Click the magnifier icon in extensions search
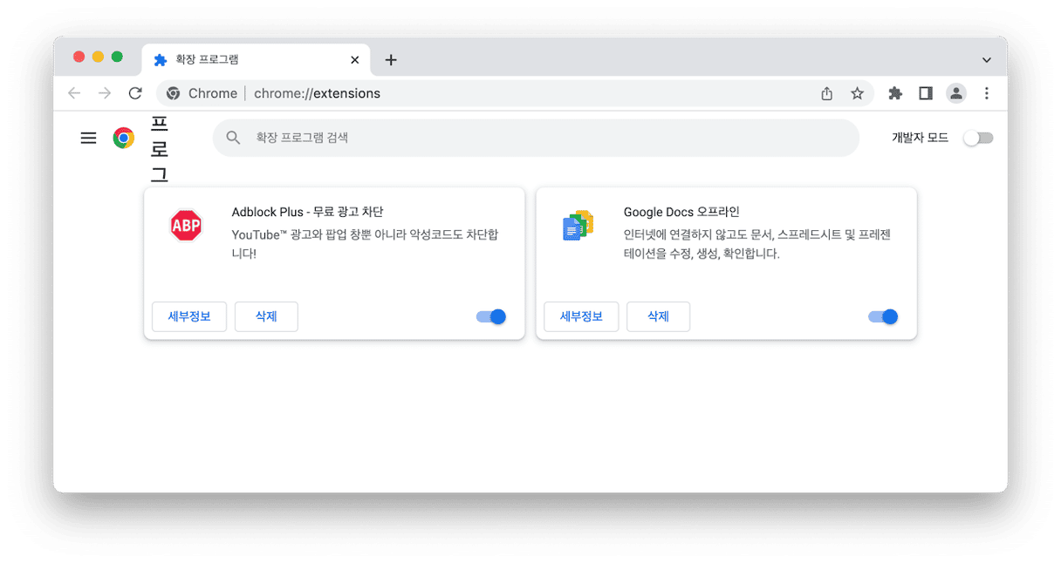This screenshot has height=563, width=1061. (x=233, y=138)
